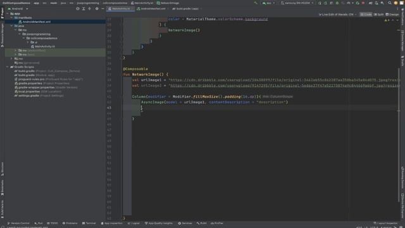
Task: Collapse the manifests folder
Action: coord(11,18)
